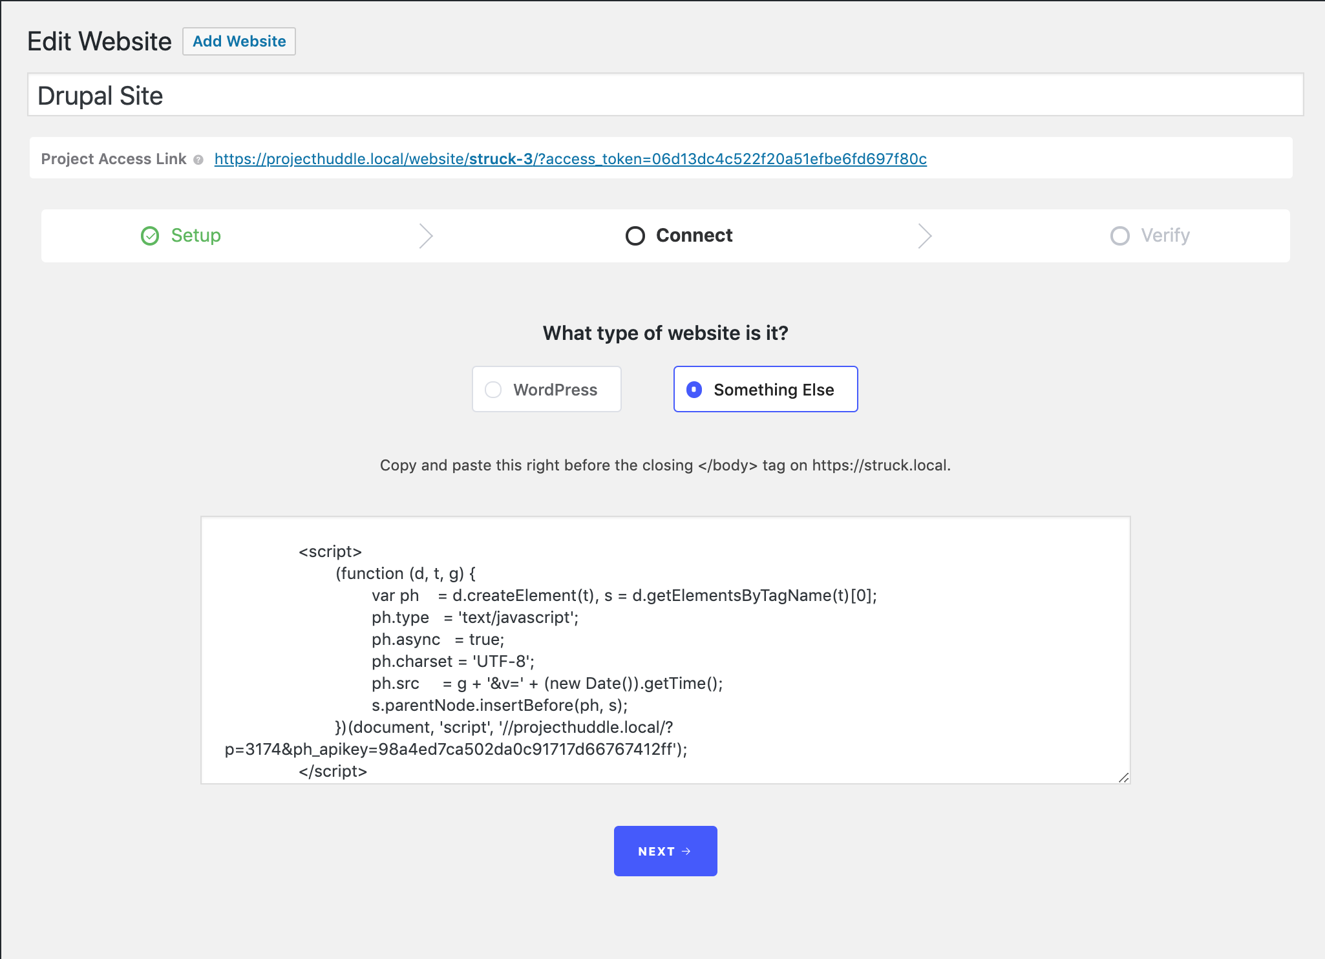Click the Edit Website page heading
Viewport: 1325px width, 959px height.
click(100, 41)
